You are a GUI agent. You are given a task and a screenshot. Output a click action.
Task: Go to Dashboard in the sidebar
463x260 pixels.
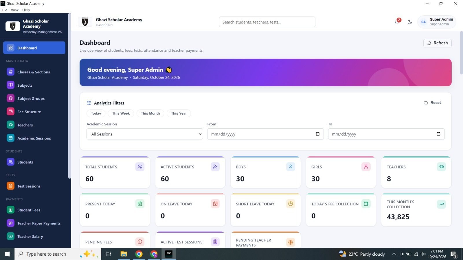click(x=34, y=48)
